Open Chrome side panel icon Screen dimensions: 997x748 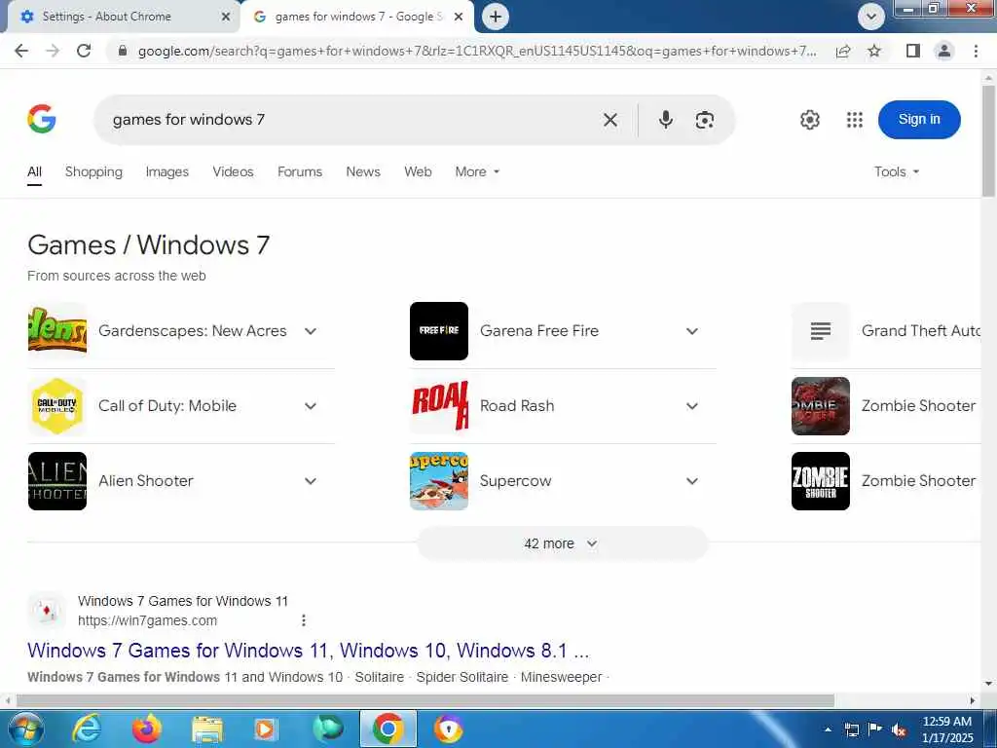[913, 51]
